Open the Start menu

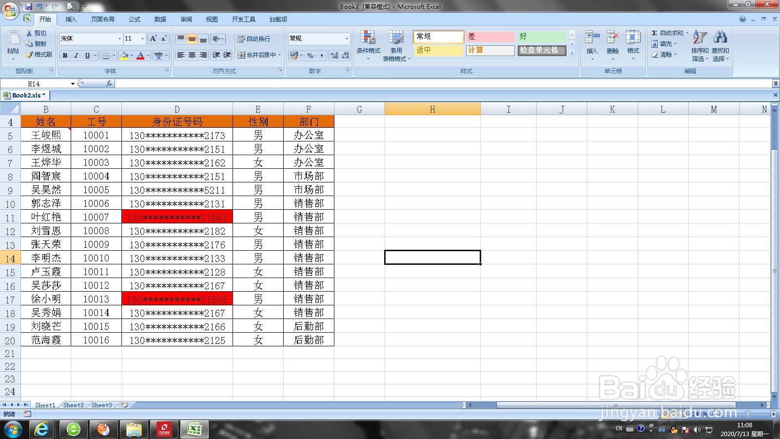[13, 429]
